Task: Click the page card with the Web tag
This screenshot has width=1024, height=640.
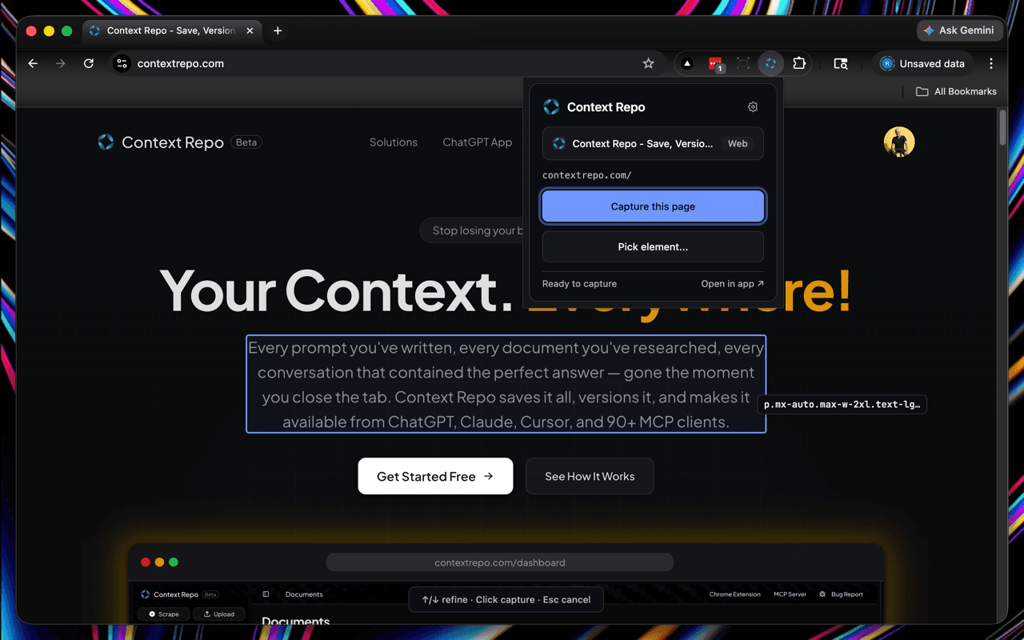Action: tap(653, 144)
